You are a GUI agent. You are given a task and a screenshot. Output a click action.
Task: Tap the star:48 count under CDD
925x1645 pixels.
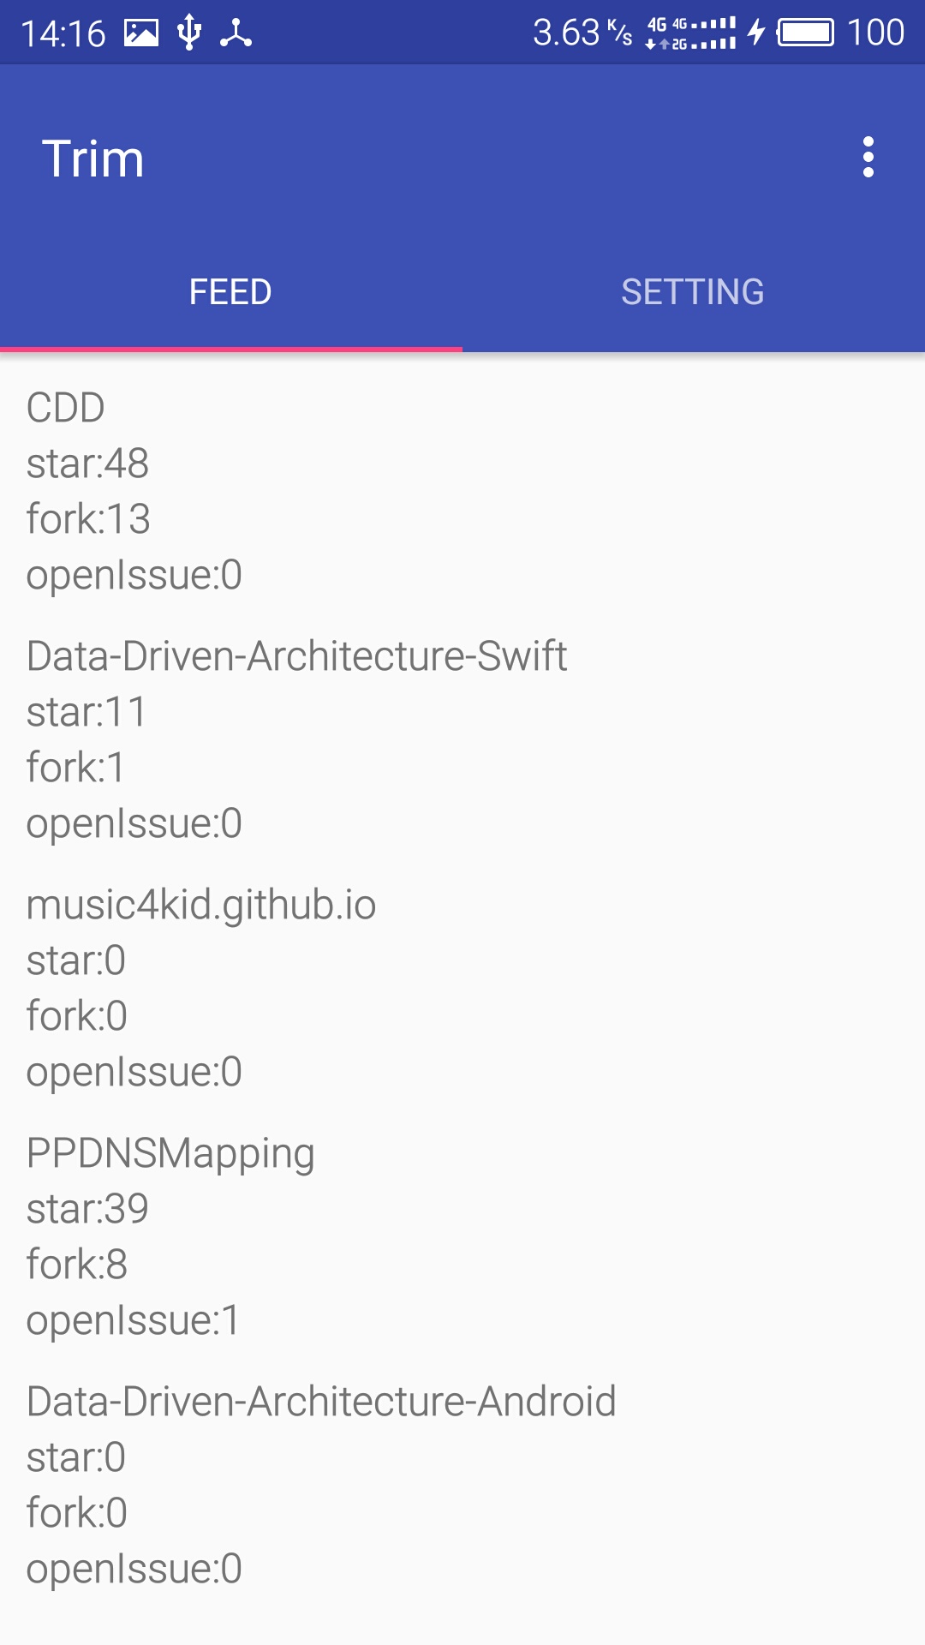(87, 464)
